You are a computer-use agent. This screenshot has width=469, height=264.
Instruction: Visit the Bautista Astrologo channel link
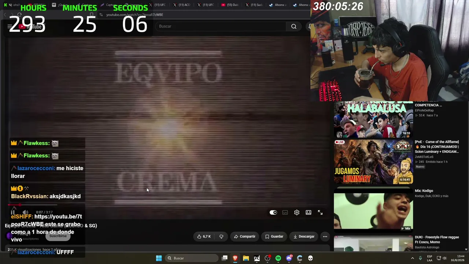coord(427,247)
